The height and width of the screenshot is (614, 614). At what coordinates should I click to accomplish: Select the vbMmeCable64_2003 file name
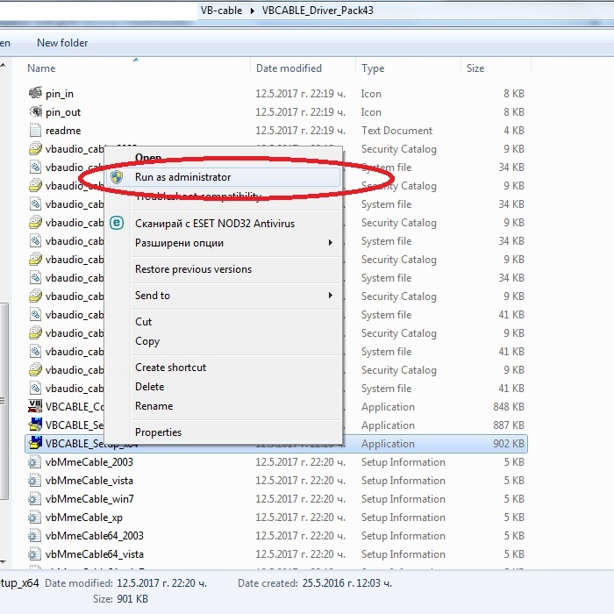click(x=95, y=536)
